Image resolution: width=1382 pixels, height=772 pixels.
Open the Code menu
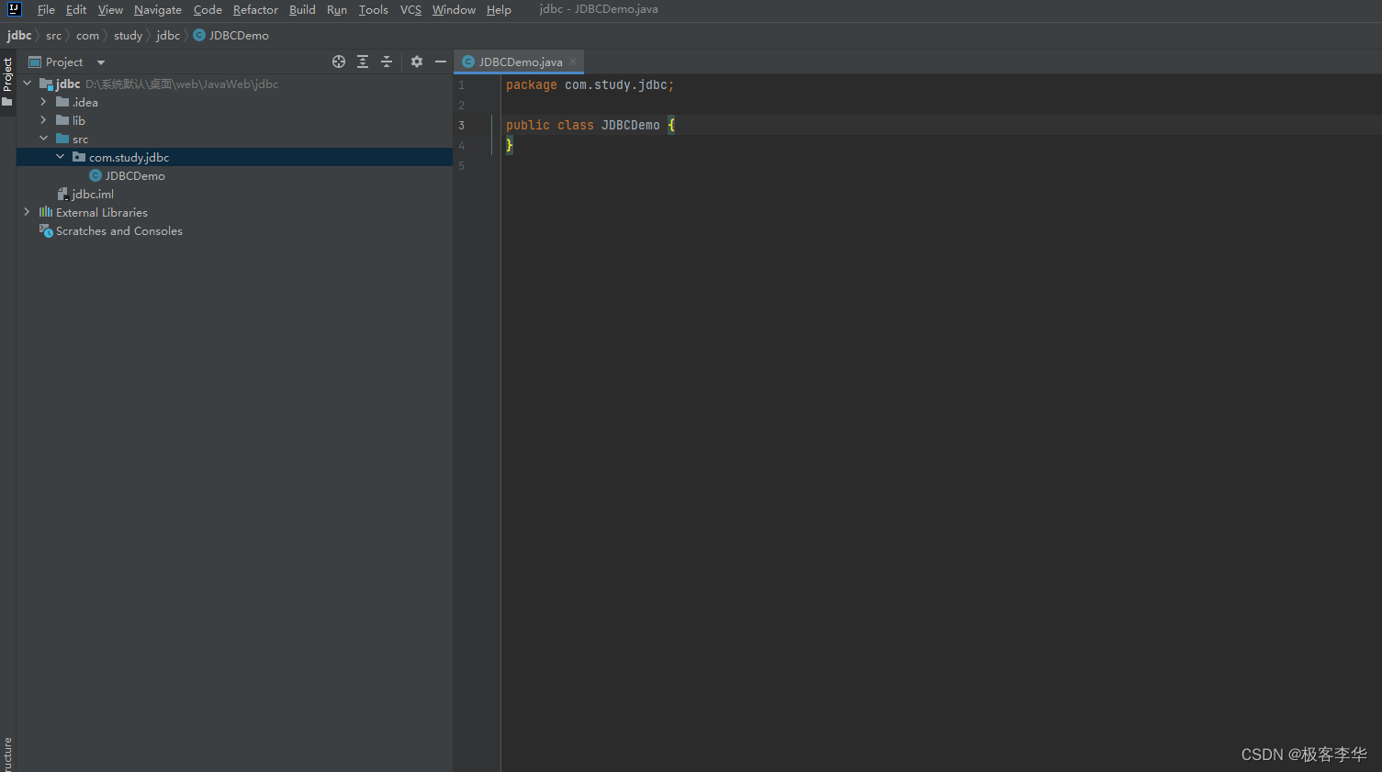(208, 9)
